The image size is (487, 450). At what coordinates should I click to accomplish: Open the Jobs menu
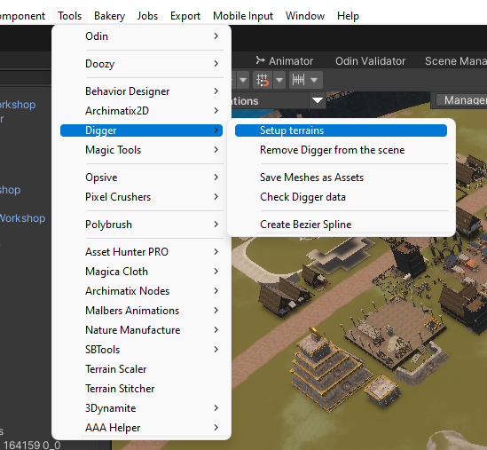(147, 16)
